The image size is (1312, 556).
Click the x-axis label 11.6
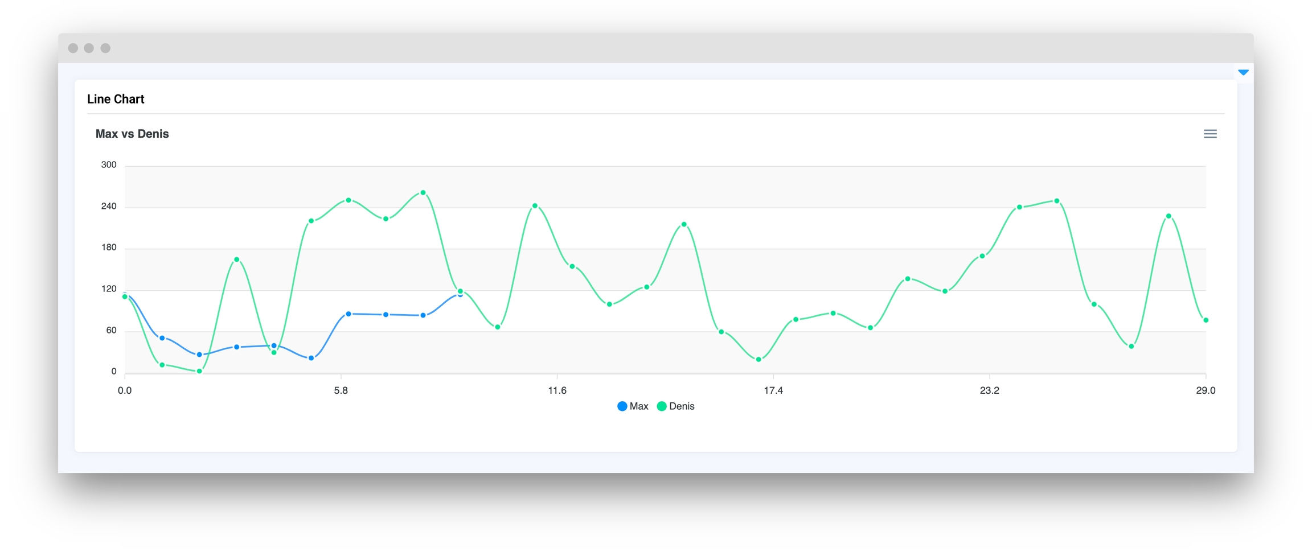coord(557,390)
